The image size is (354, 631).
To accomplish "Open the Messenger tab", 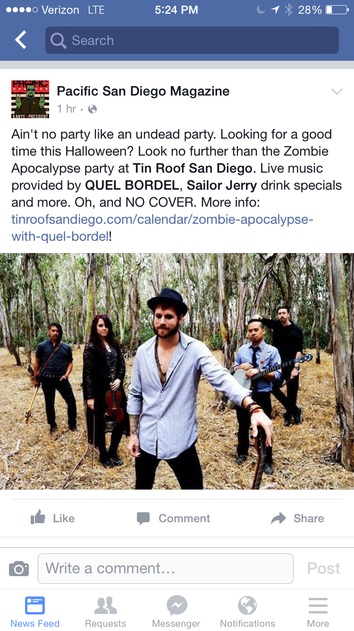I will point(177,612).
